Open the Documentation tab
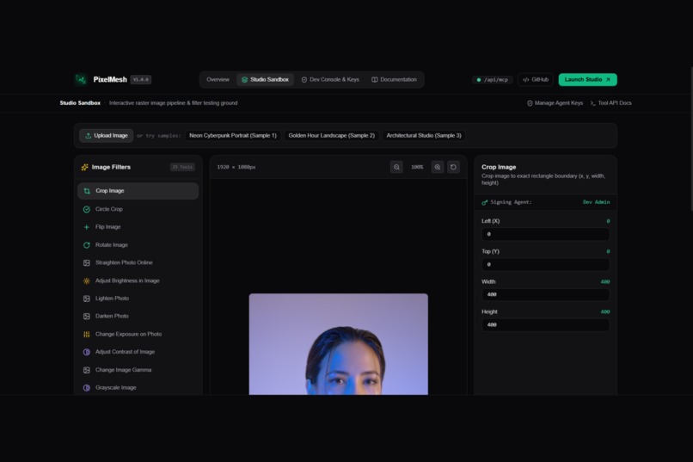693x462 pixels. click(395, 79)
